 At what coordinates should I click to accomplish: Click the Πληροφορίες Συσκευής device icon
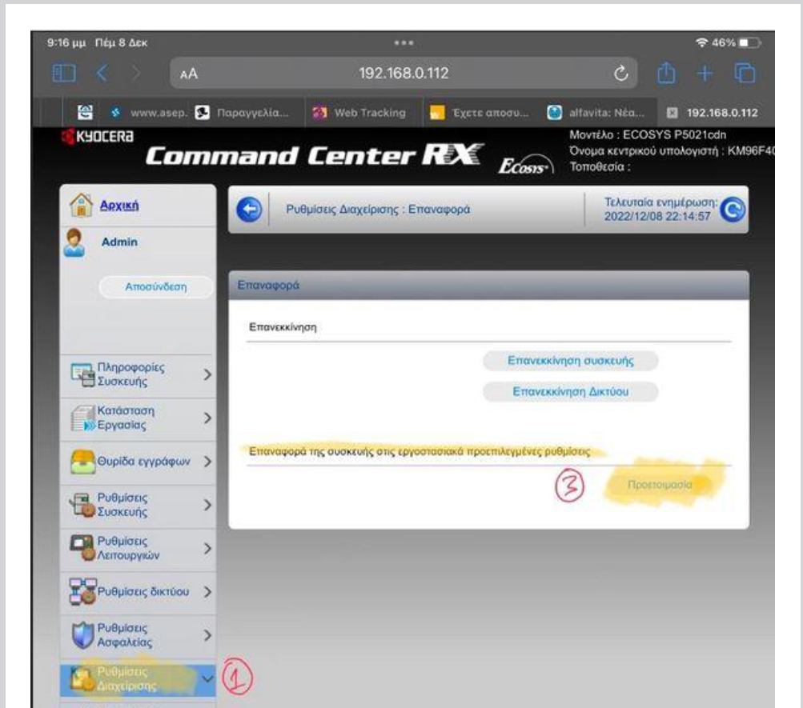point(82,375)
